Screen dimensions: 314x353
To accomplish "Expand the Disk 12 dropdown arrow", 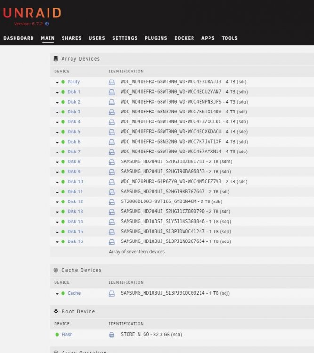I will coord(57,202).
